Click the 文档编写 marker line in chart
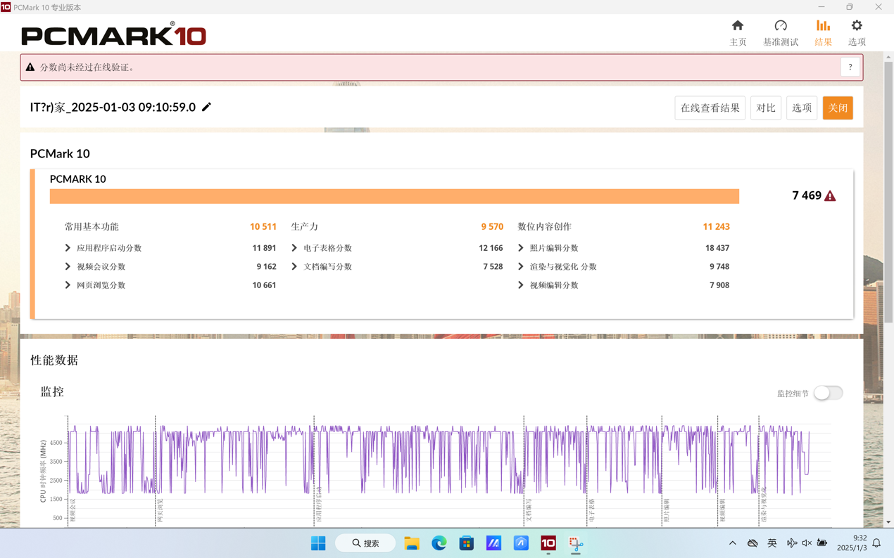The height and width of the screenshot is (558, 894). pyautogui.click(x=524, y=469)
